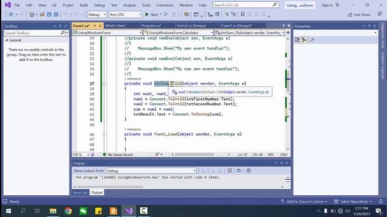387x217 pixels.
Task: Open file using the toolbar folder icon
Action: click(x=42, y=14)
